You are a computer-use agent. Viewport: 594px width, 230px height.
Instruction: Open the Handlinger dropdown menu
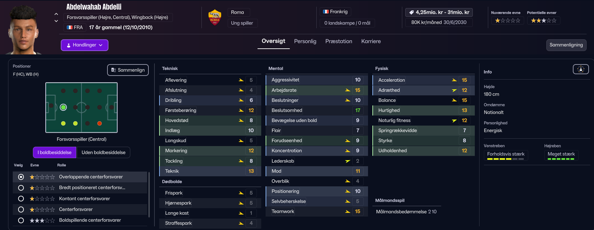pyautogui.click(x=85, y=45)
